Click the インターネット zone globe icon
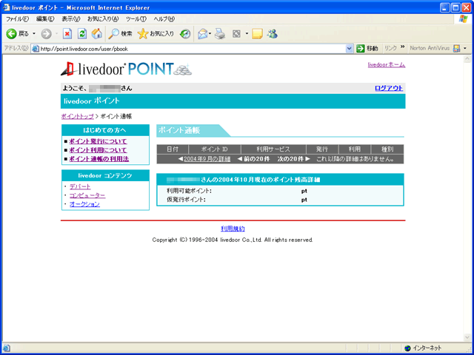Screen dimensions: 474x355 click(x=407, y=348)
